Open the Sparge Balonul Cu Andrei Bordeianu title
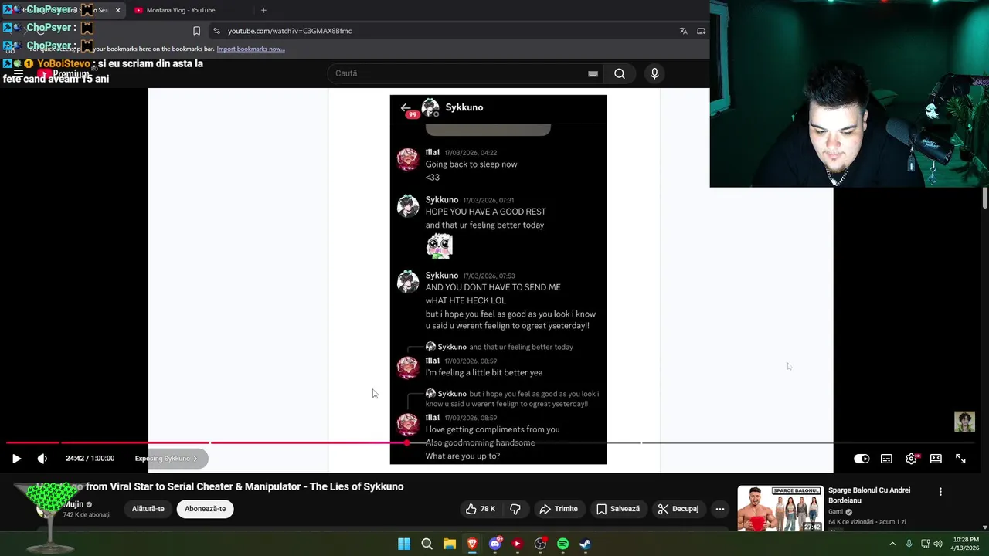Screen dimensions: 989x556 click(x=869, y=495)
